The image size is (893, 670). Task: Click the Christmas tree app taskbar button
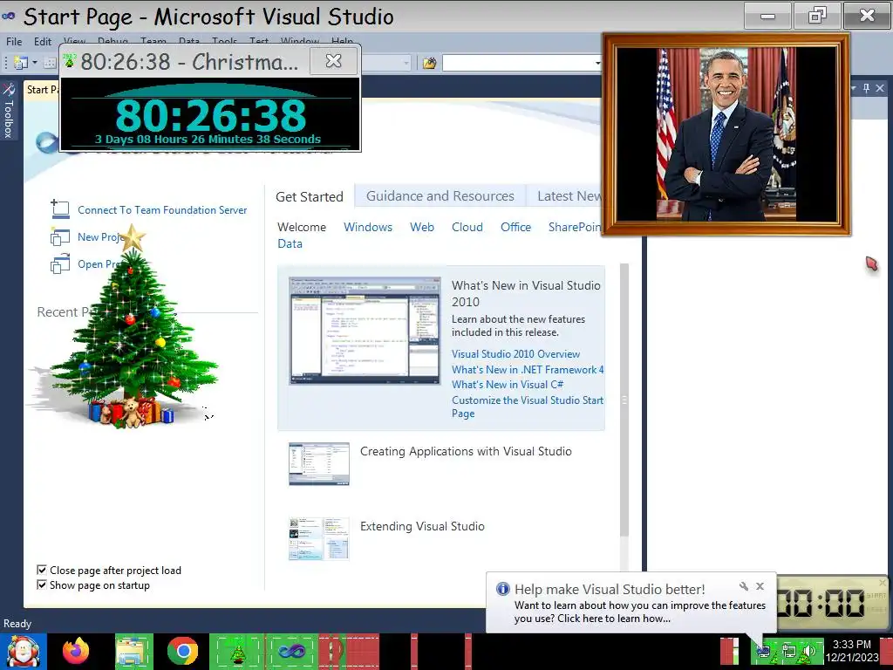tap(236, 651)
